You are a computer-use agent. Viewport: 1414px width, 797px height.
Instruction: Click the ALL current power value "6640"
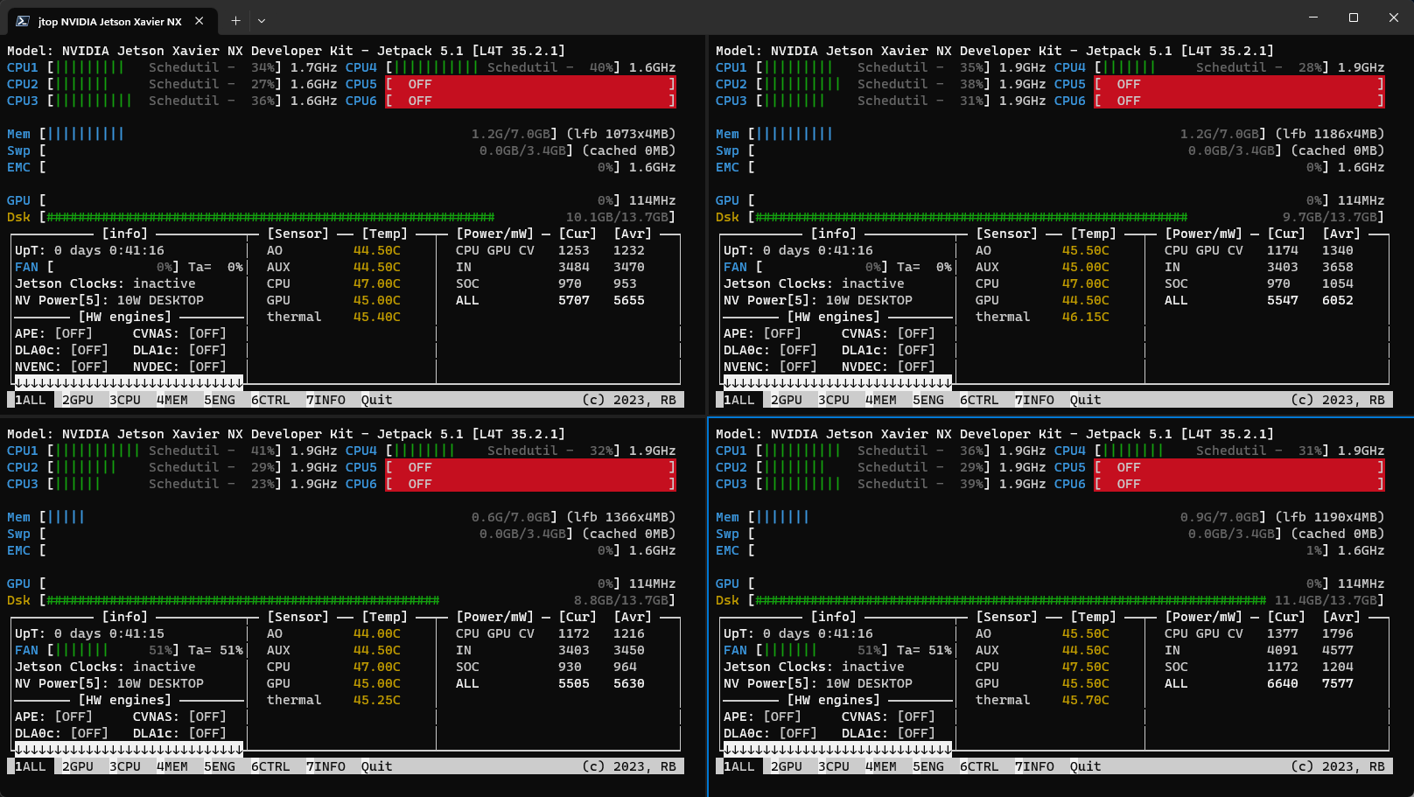[x=1283, y=683]
